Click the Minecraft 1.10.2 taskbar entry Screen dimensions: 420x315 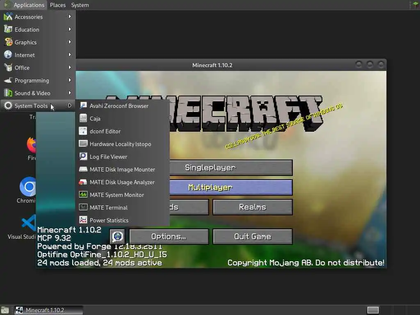[48, 310]
